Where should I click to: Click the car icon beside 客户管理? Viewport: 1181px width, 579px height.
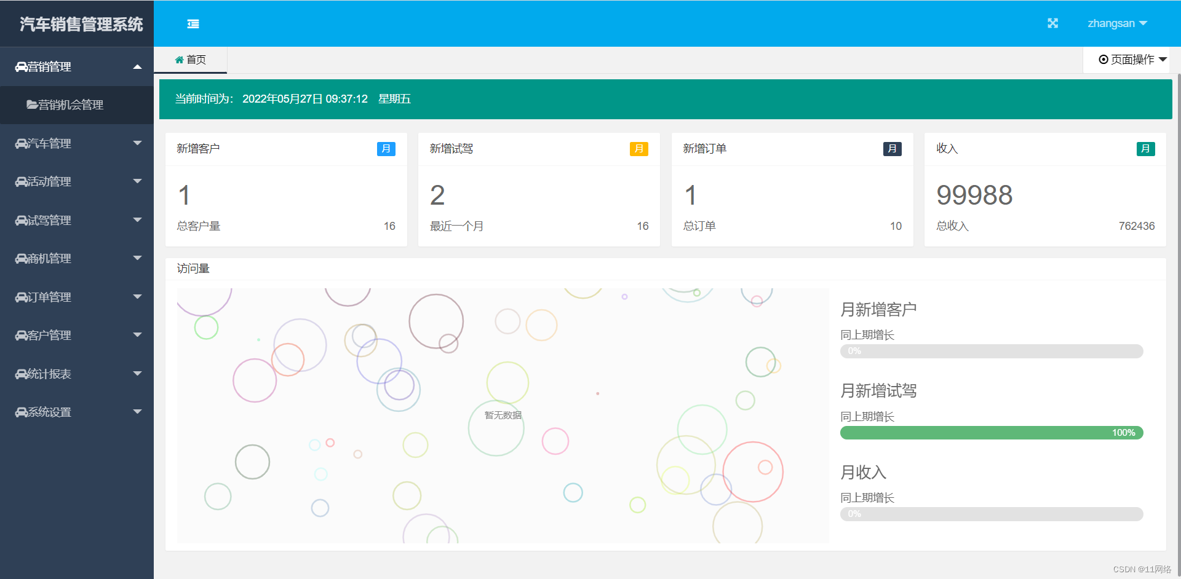click(x=22, y=336)
